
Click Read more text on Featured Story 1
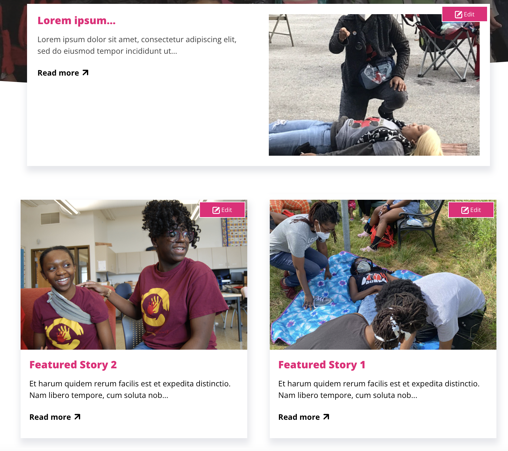click(299, 417)
